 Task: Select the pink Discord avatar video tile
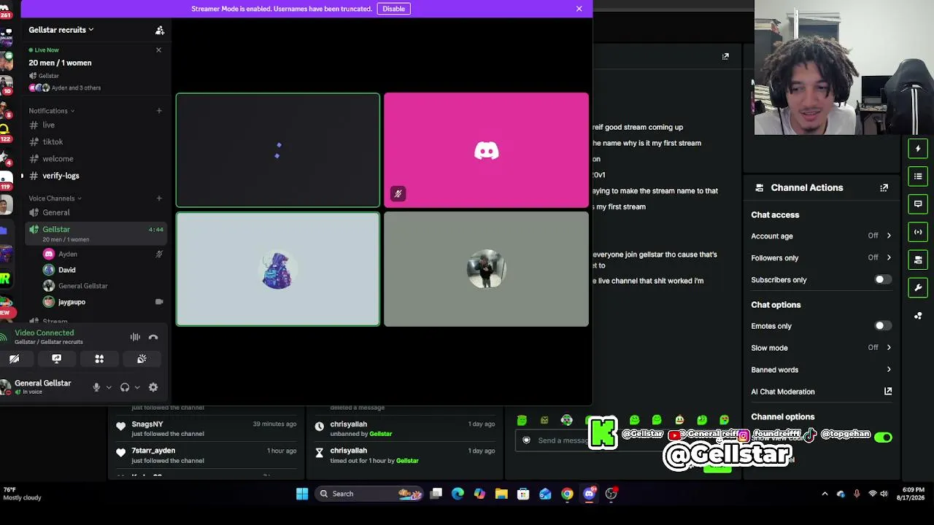(x=486, y=150)
